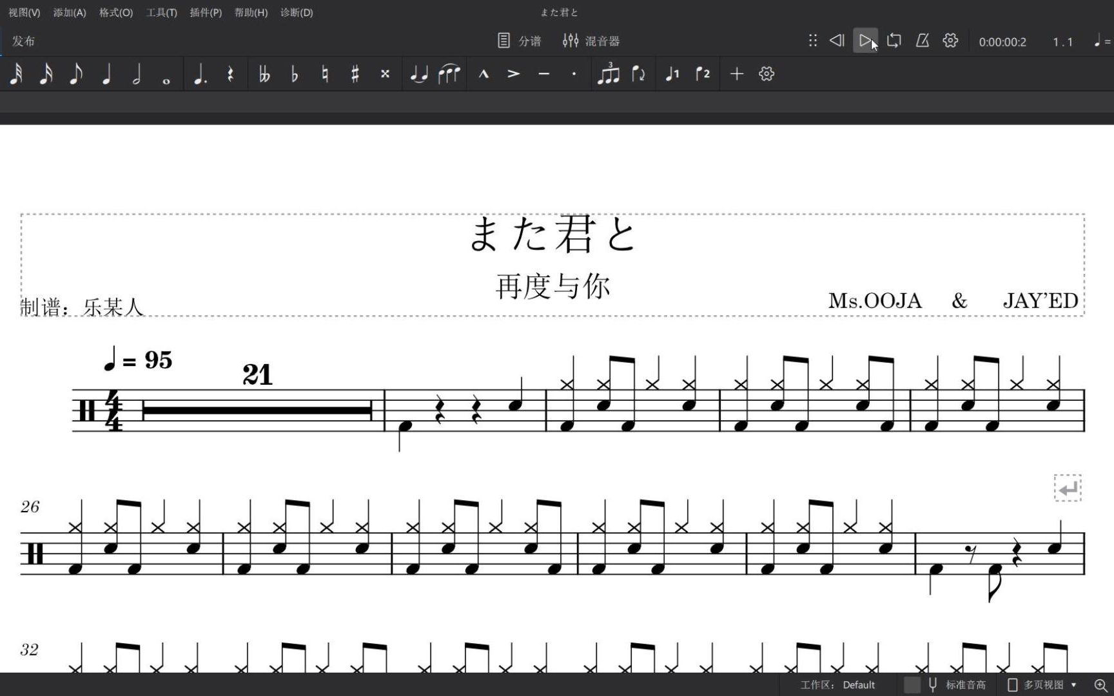Screen dimensions: 1114x696
Task: Add a tie to the note
Action: [419, 74]
